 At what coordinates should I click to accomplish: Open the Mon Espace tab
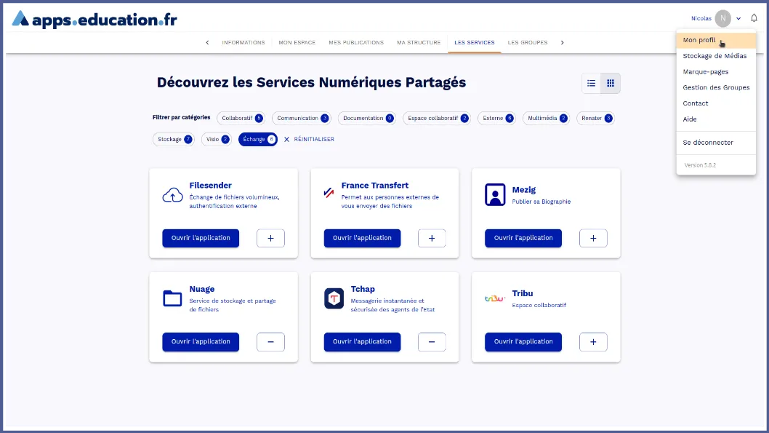click(x=297, y=43)
